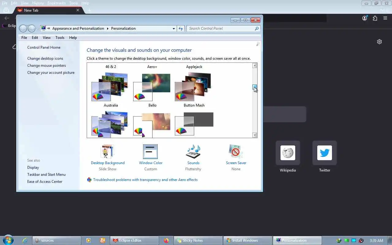This screenshot has height=245, width=392.
Task: Click Change desktop icons link
Action: (45, 58)
